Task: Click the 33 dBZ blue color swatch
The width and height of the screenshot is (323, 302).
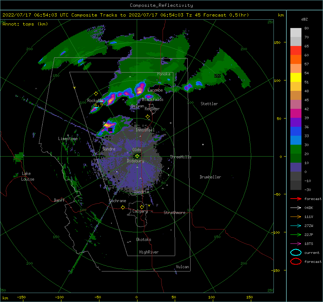Action: [x=296, y=131]
